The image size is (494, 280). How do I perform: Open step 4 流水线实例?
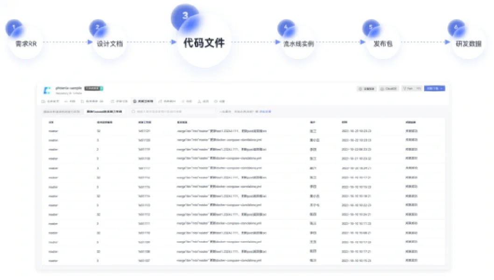[x=298, y=43]
